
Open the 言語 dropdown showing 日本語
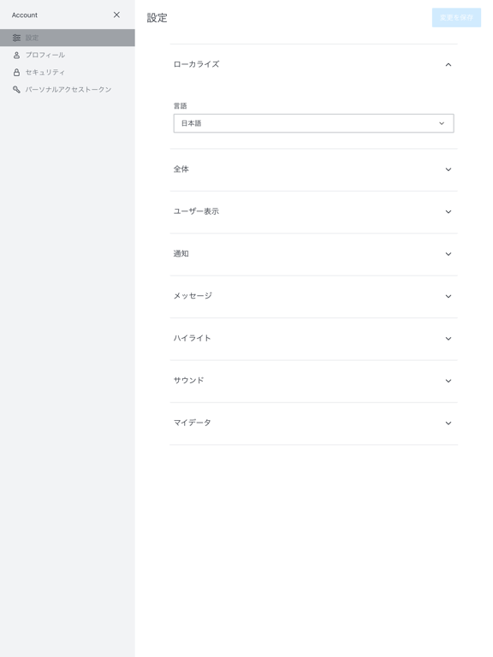tap(313, 123)
